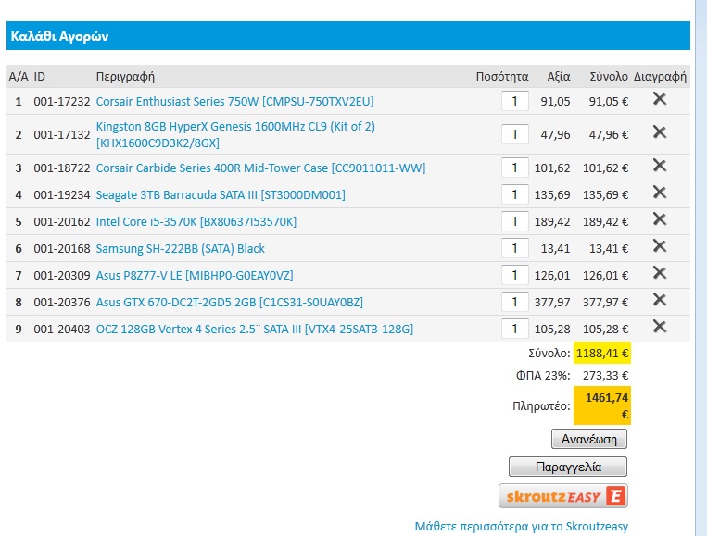Select product ID 001-20168
The image size is (707, 536).
point(62,249)
